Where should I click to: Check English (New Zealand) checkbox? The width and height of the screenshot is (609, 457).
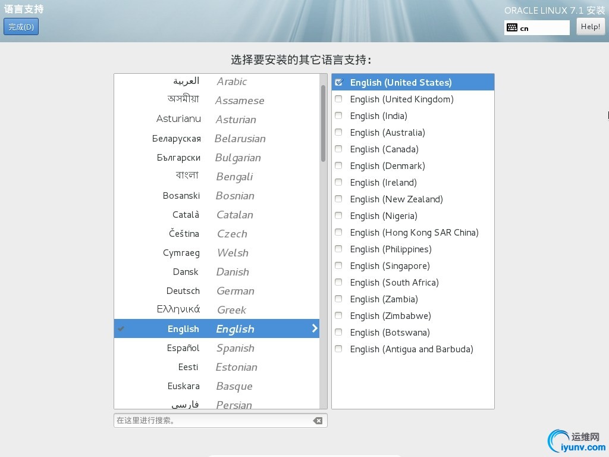pyautogui.click(x=338, y=199)
